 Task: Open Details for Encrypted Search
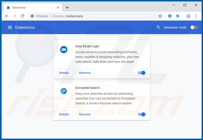64,114
